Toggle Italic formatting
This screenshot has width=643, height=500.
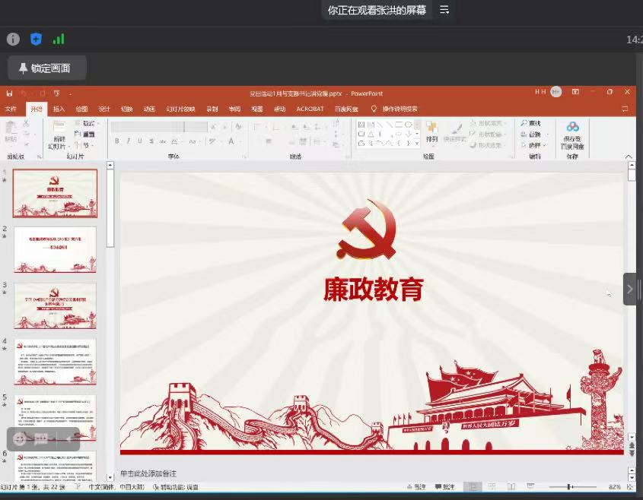tap(129, 141)
